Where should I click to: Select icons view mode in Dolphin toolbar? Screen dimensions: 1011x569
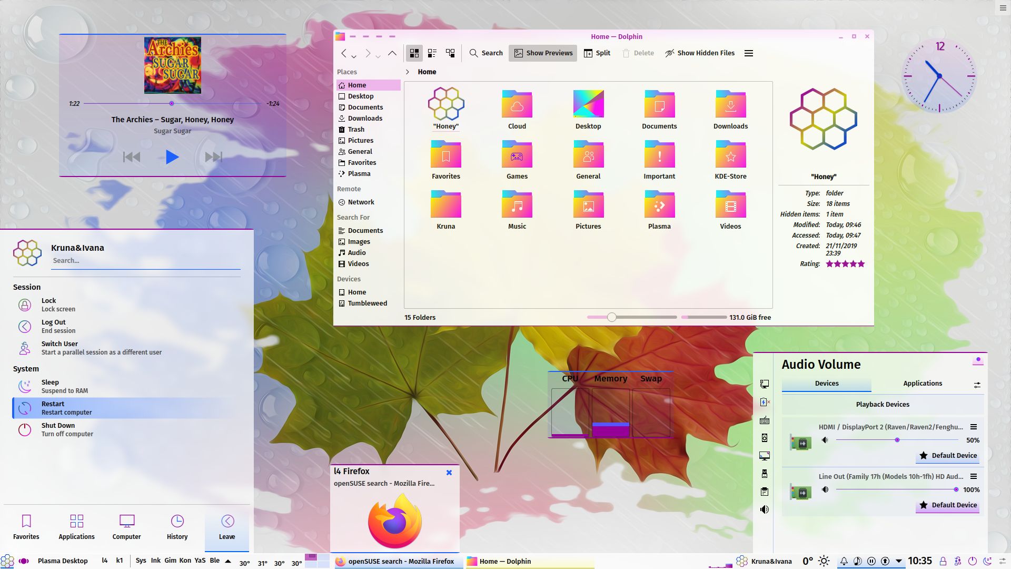pyautogui.click(x=414, y=53)
